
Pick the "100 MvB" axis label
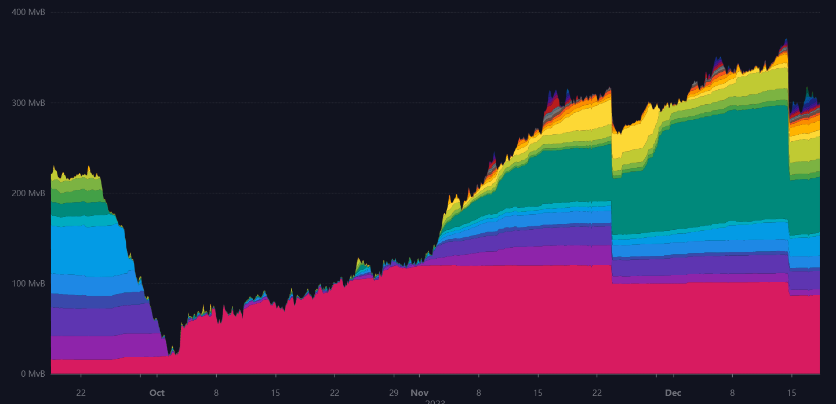pos(28,284)
